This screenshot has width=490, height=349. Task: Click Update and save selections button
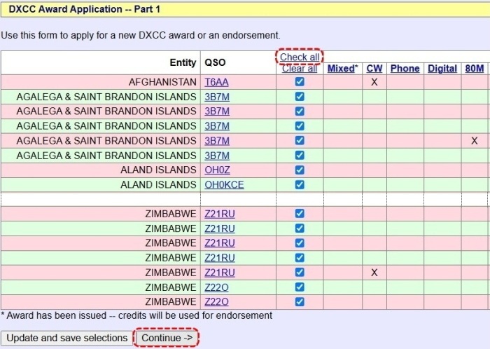click(x=67, y=338)
